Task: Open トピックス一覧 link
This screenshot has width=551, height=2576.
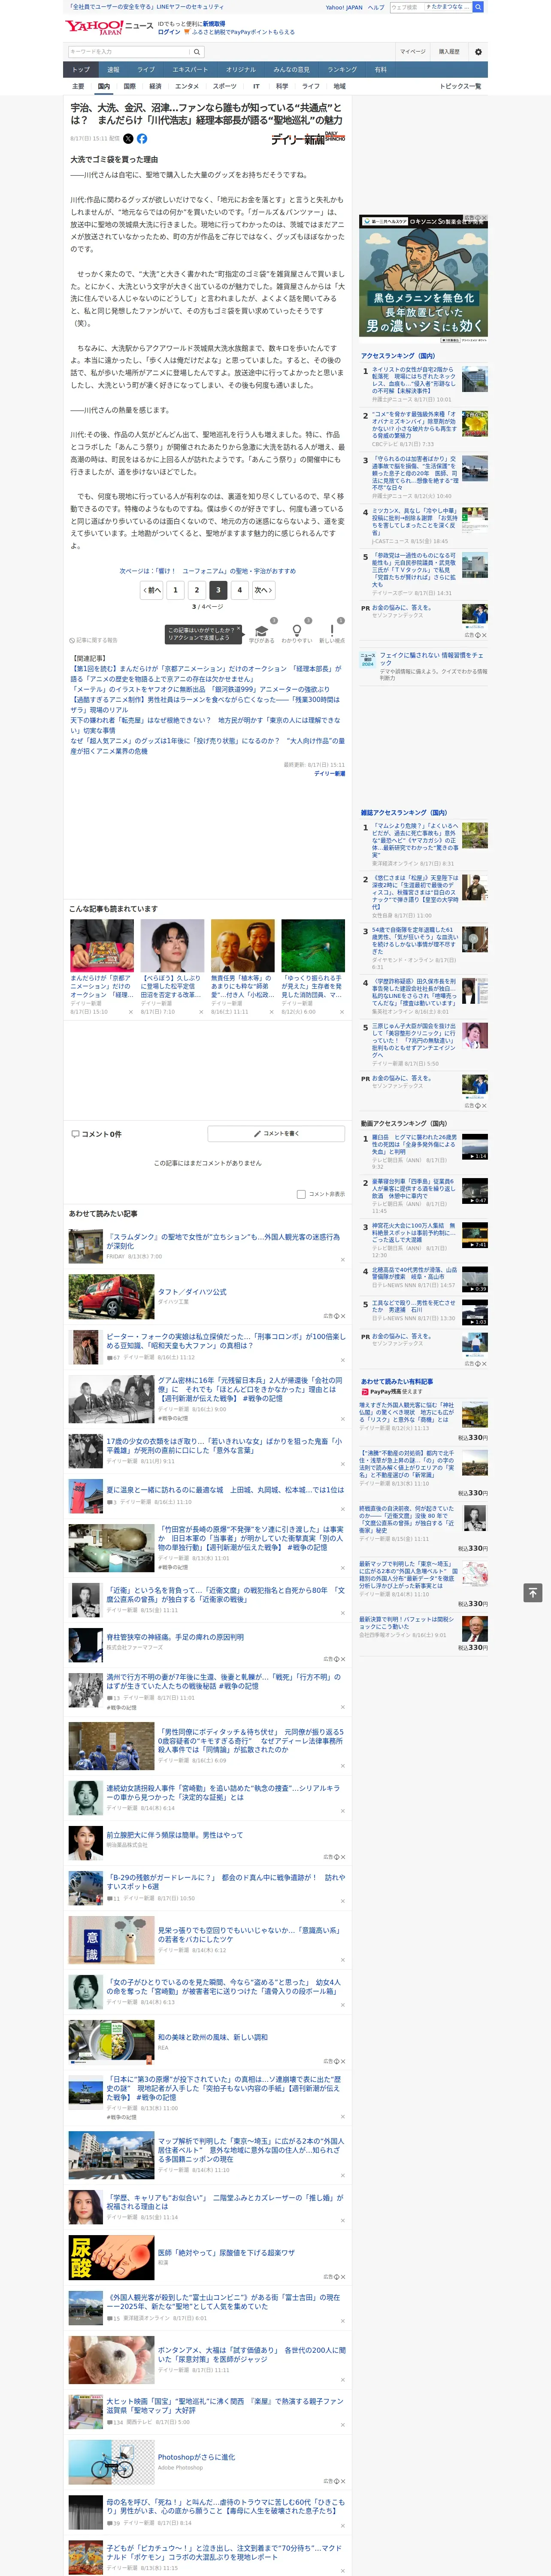Action: (x=460, y=86)
